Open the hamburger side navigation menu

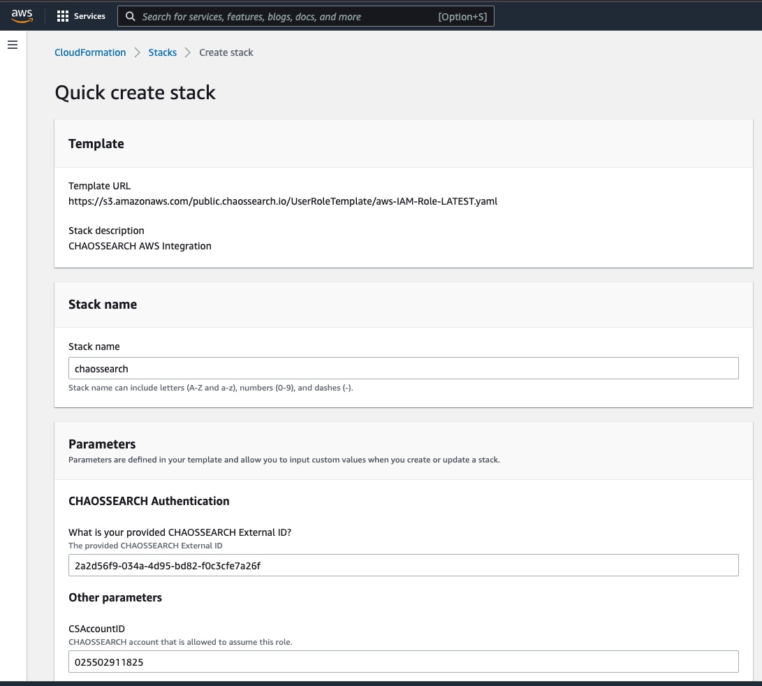coord(13,45)
